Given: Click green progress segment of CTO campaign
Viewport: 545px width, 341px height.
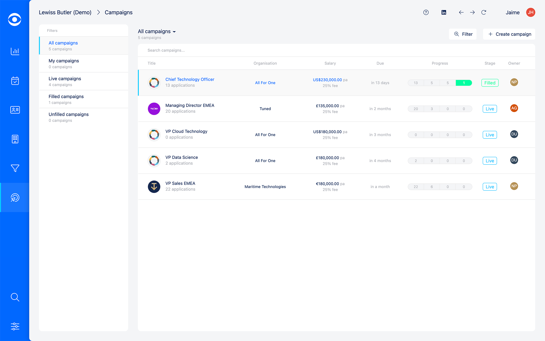Looking at the screenshot, I should point(464,83).
